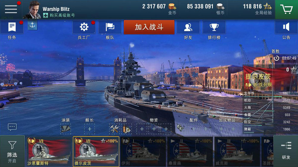Open the 排行榜 trophy leaderboard
This screenshot has width=298, height=167.
point(214,27)
